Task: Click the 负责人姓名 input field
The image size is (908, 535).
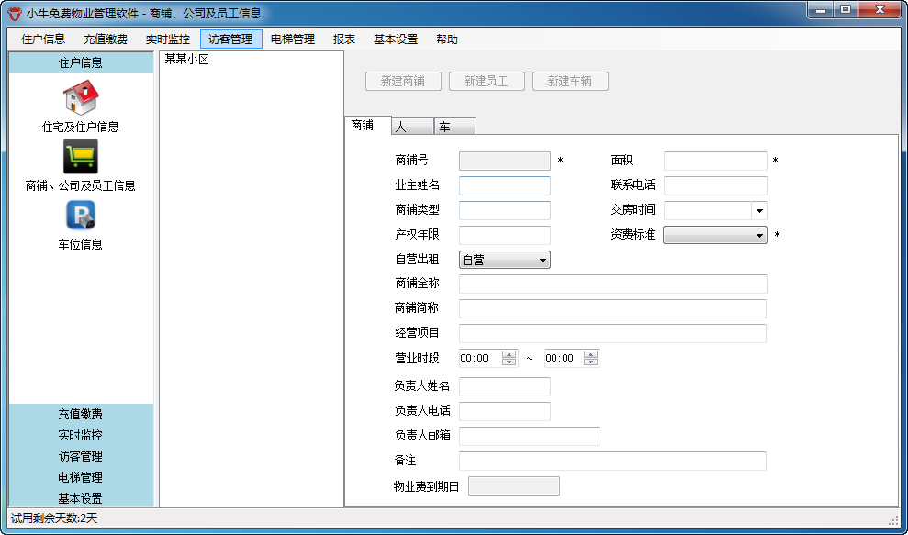Action: point(504,386)
